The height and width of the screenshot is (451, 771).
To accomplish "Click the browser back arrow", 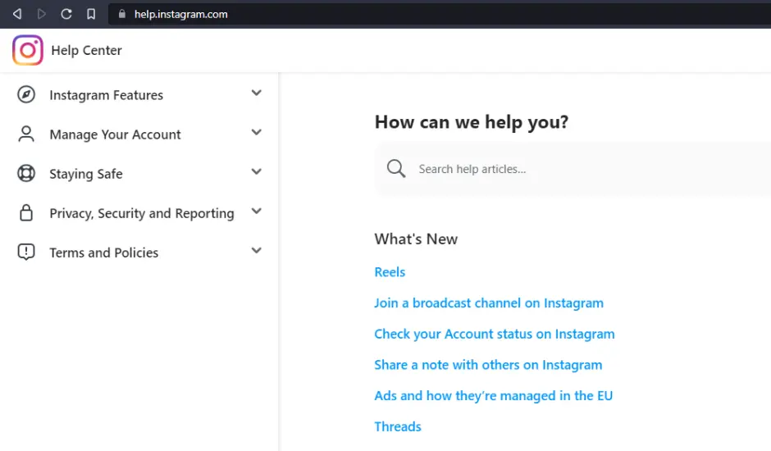I will coord(17,14).
